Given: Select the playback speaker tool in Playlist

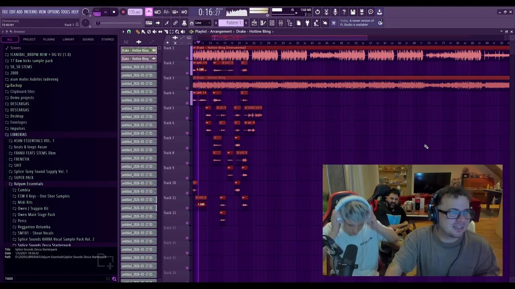Looking at the screenshot, I should coord(183,32).
